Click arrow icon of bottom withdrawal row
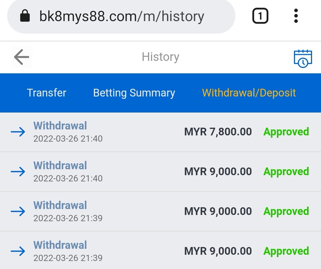 (18, 251)
